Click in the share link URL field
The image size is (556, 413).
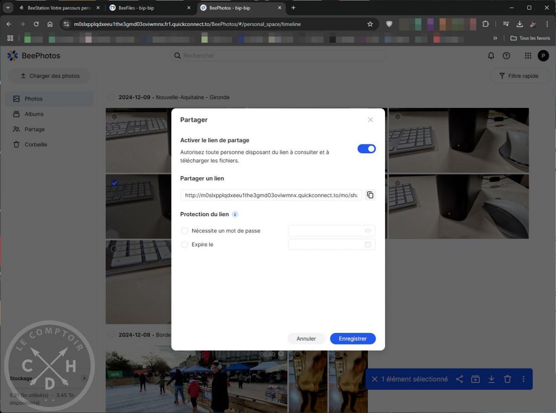coord(271,195)
